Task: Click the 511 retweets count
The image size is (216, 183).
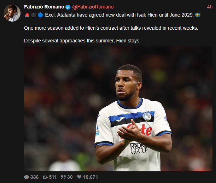Action: 53,177
